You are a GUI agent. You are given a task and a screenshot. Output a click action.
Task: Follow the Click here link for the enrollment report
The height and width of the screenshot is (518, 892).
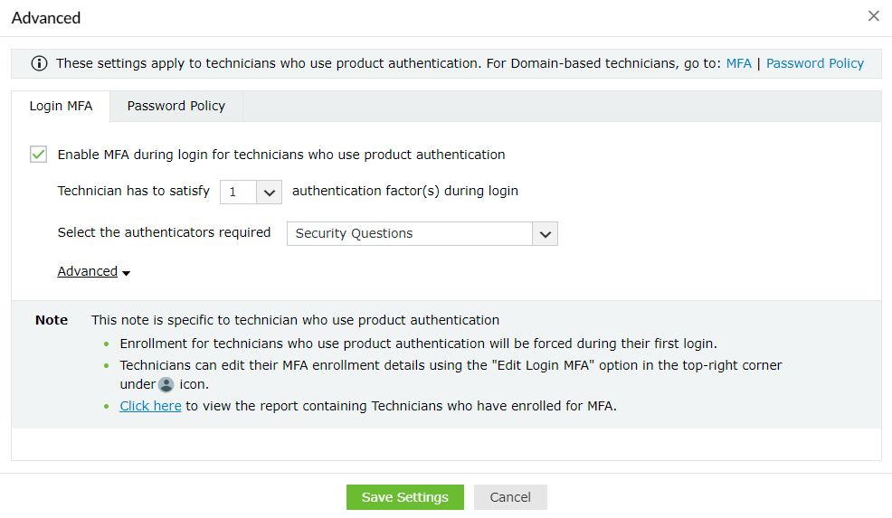point(150,406)
